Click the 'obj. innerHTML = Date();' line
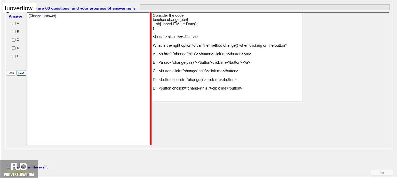 177,24
